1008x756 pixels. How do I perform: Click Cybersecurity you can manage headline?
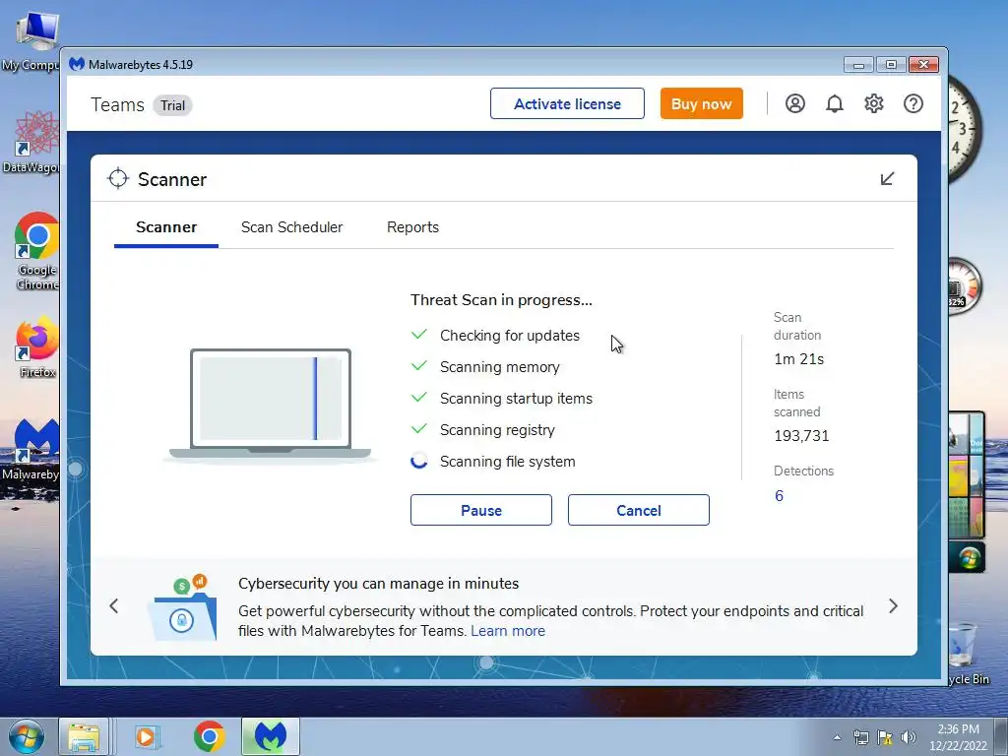click(379, 584)
